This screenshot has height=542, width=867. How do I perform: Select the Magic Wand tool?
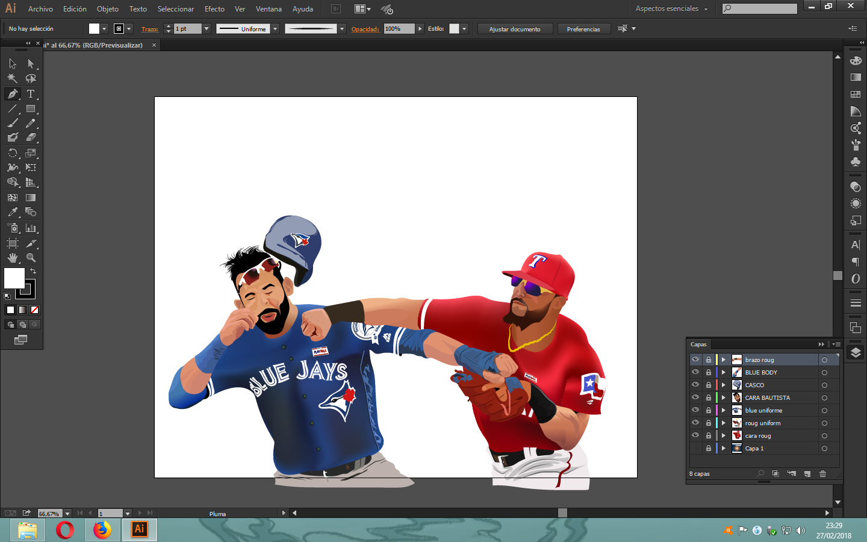[12, 78]
